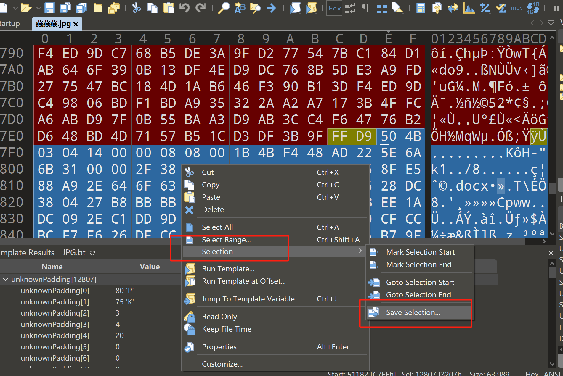Choose Customize... in the context menu
Screen dimensions: 563x376
click(x=275, y=364)
